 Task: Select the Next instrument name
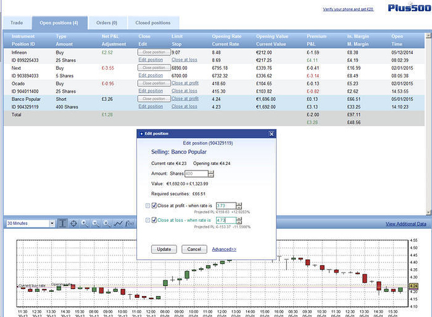pyautogui.click(x=16, y=68)
